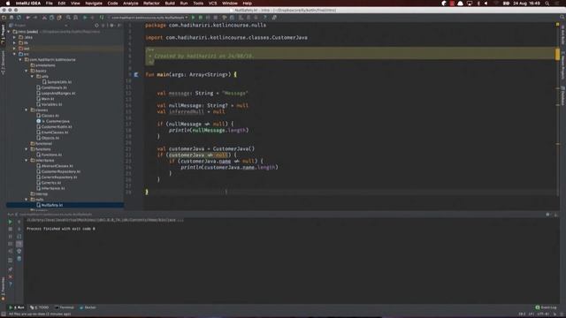Rerun the program in the Run panel
The width and height of the screenshot is (566, 318).
[x=10, y=222]
